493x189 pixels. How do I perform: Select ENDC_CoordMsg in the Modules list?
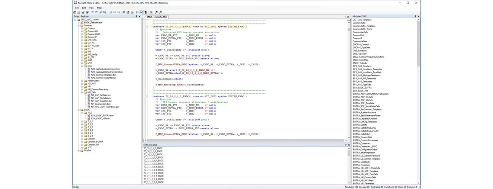(361, 60)
